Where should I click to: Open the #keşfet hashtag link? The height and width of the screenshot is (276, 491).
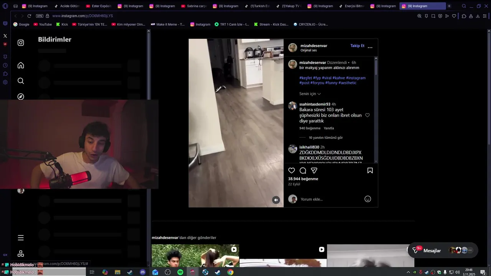(306, 78)
